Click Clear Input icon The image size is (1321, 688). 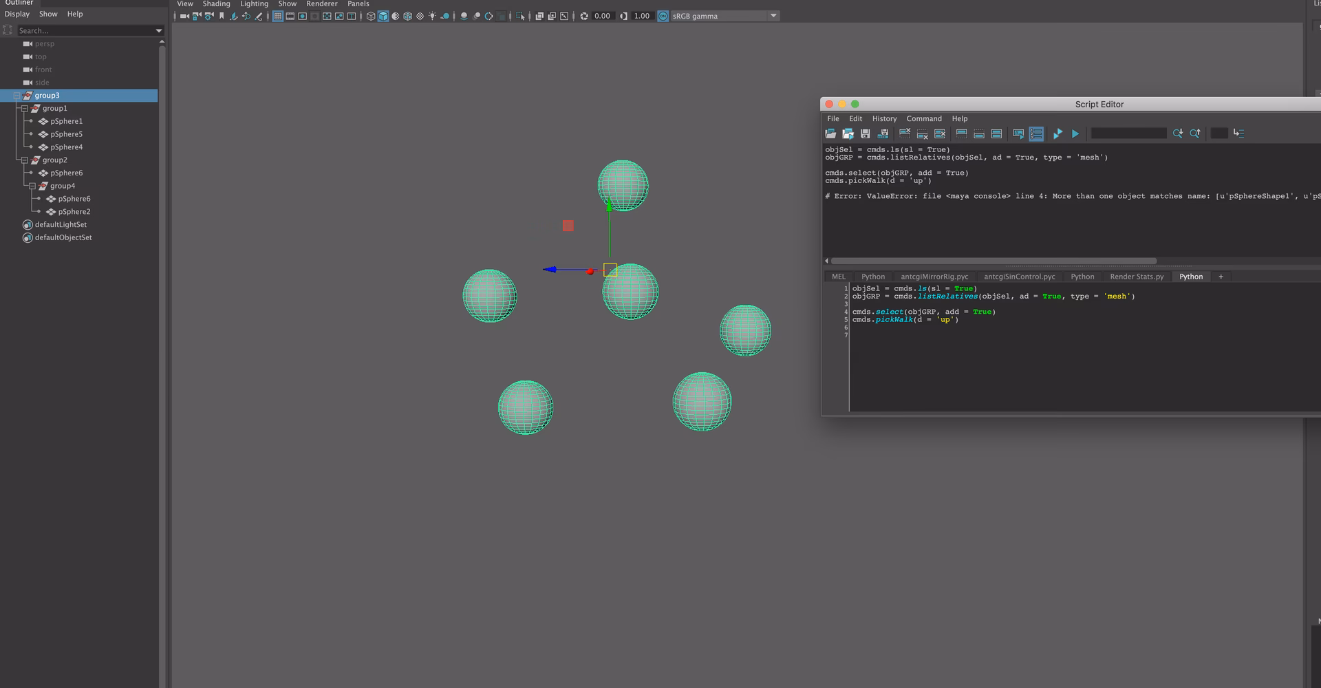(x=923, y=133)
